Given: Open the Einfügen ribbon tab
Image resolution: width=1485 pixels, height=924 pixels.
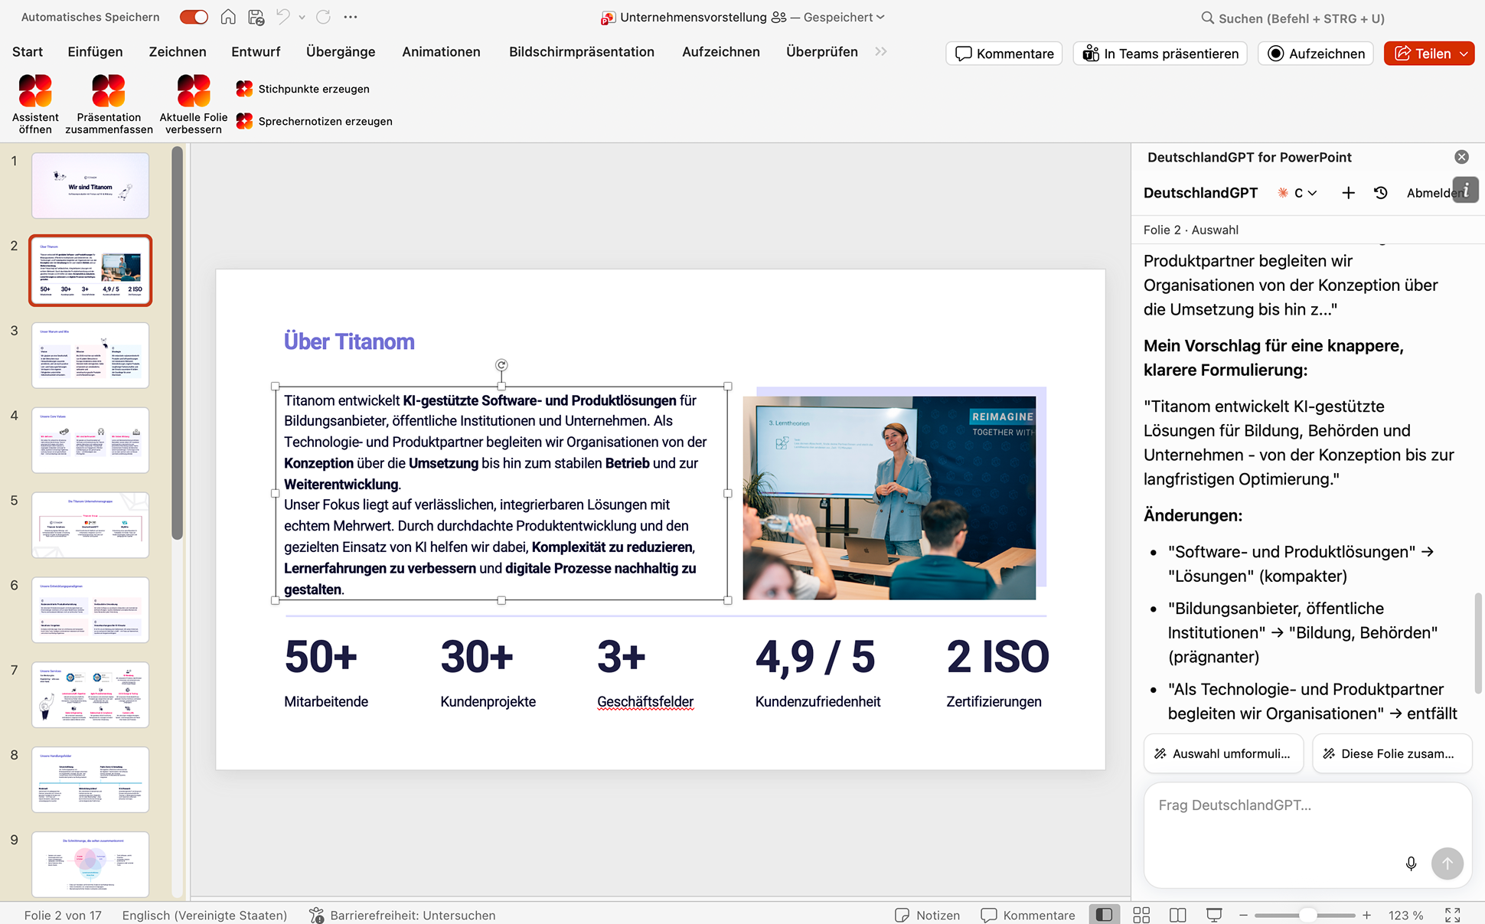Looking at the screenshot, I should [95, 51].
